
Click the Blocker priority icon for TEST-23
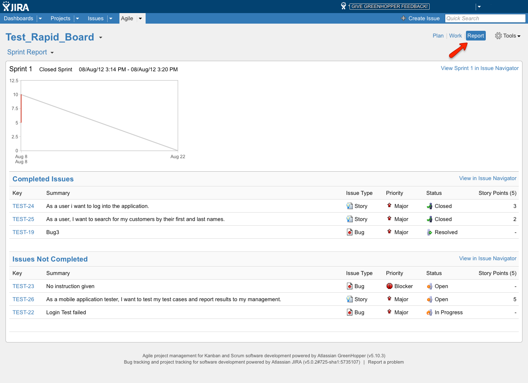(x=389, y=286)
